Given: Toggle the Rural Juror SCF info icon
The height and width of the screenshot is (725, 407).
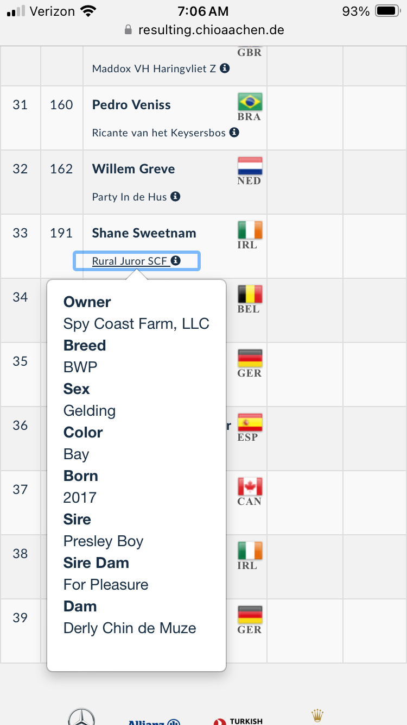Looking at the screenshot, I should [175, 261].
